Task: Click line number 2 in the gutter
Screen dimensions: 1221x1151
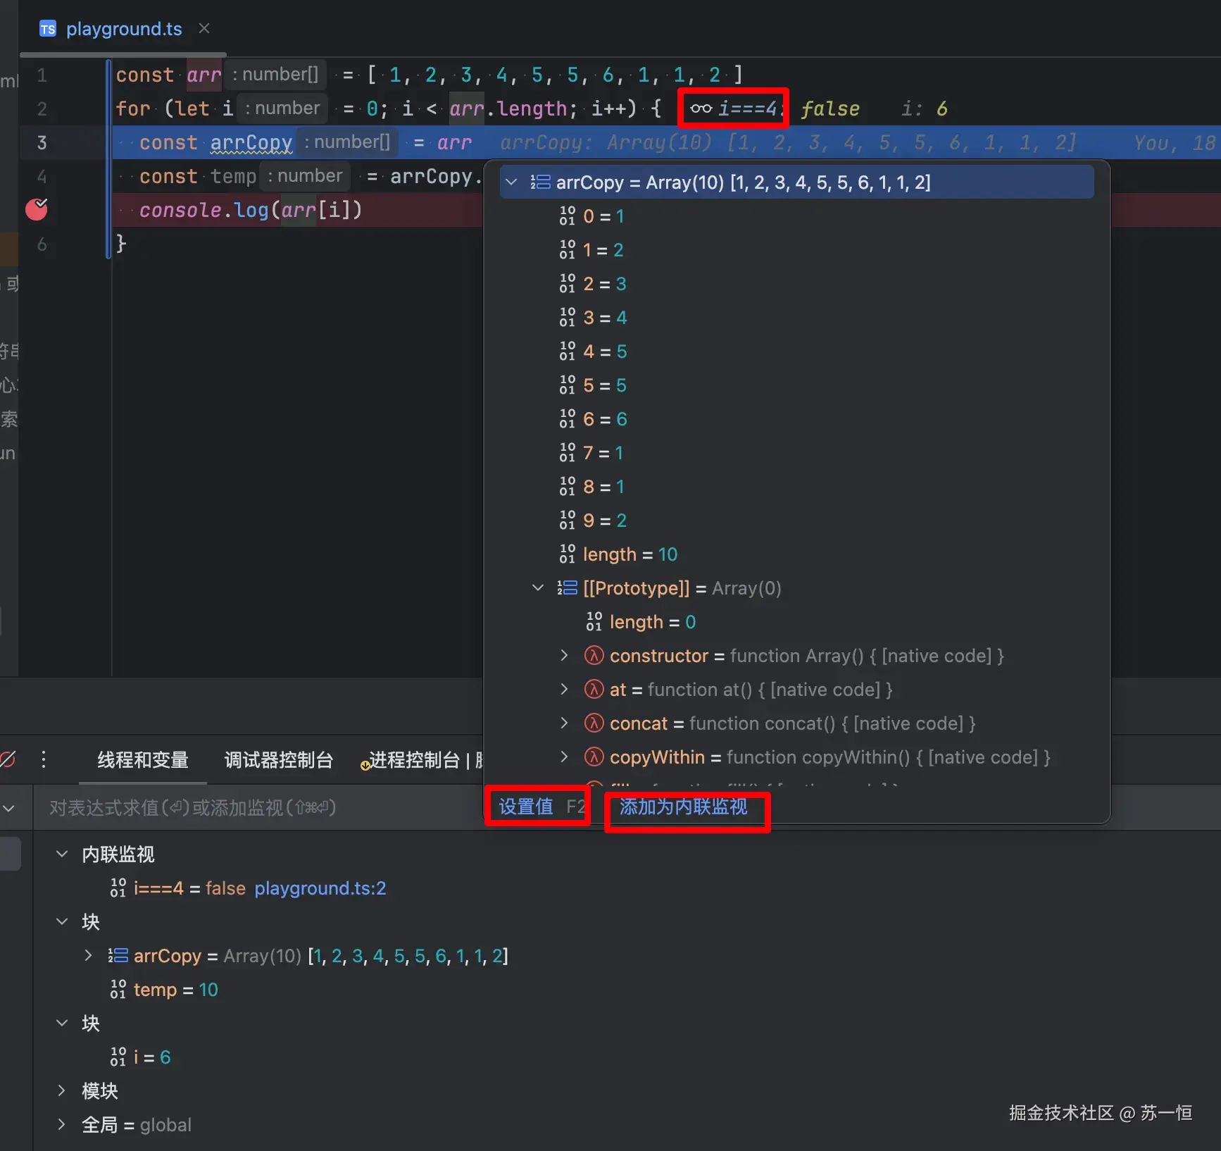Action: tap(42, 108)
